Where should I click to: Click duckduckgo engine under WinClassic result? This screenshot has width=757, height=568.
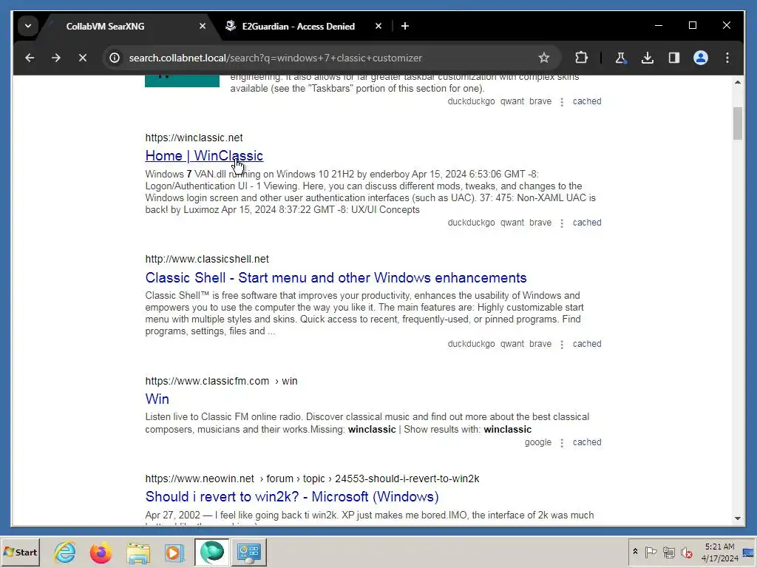(x=471, y=223)
